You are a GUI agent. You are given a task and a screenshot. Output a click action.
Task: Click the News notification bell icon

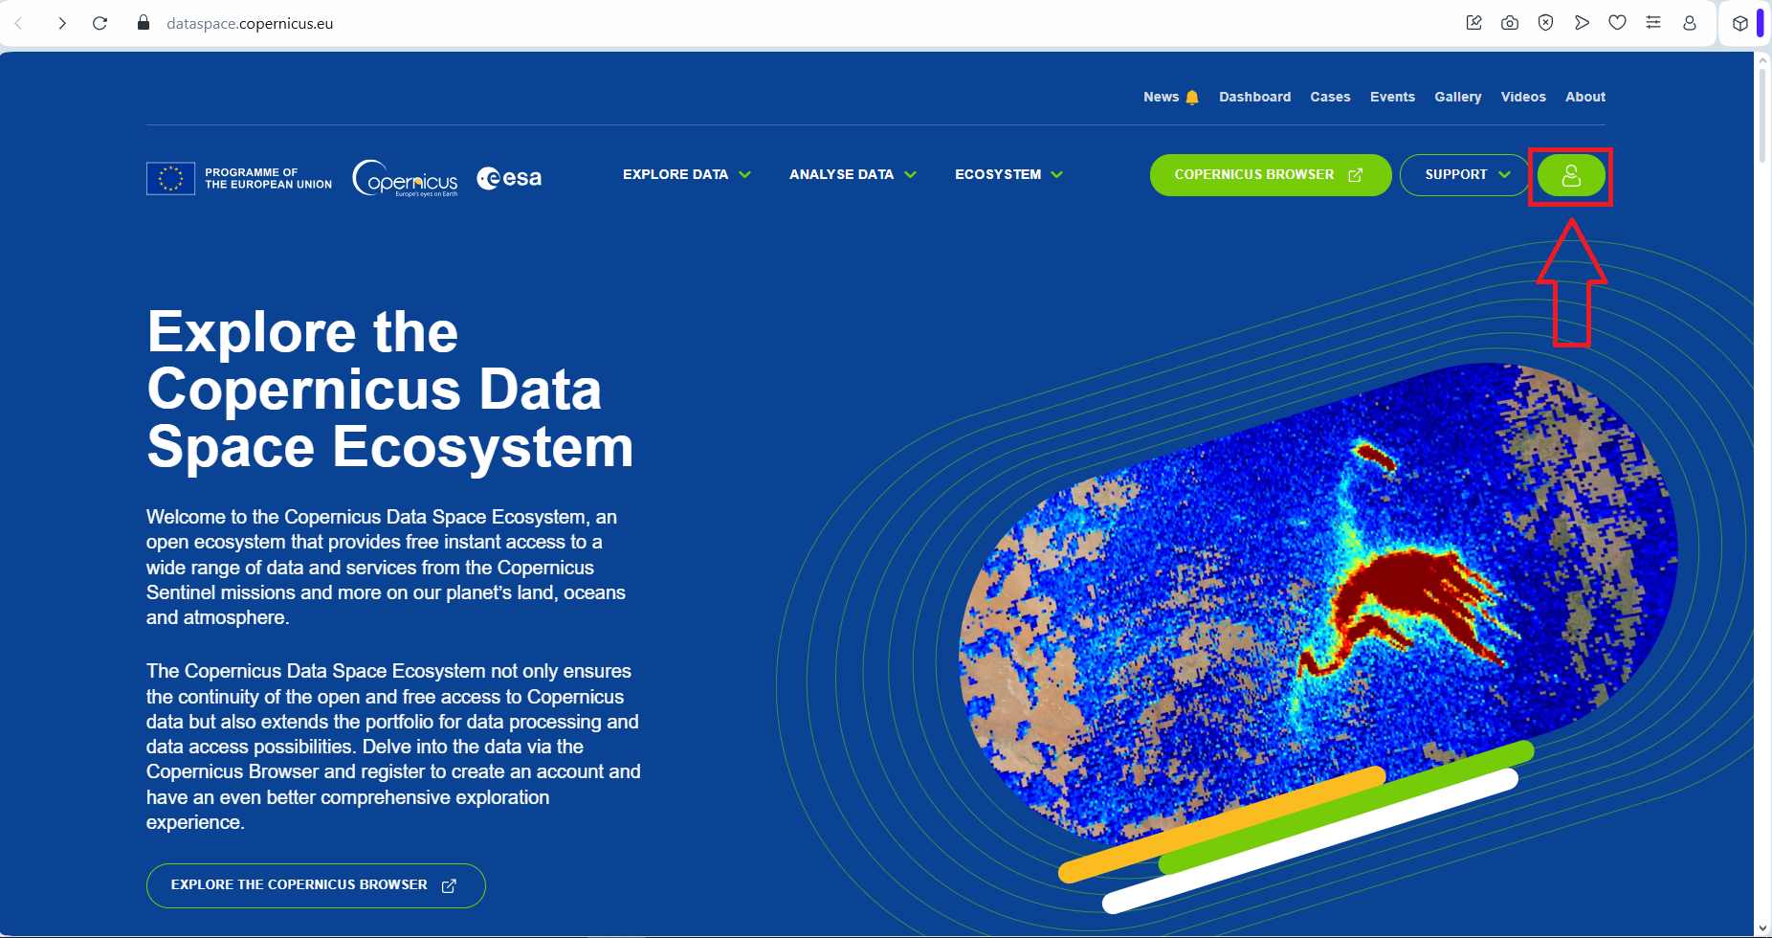click(1192, 98)
